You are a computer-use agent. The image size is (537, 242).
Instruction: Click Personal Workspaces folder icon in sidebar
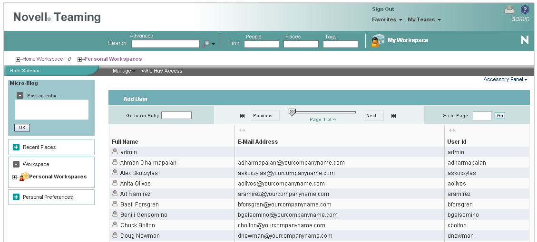[x=24, y=177]
